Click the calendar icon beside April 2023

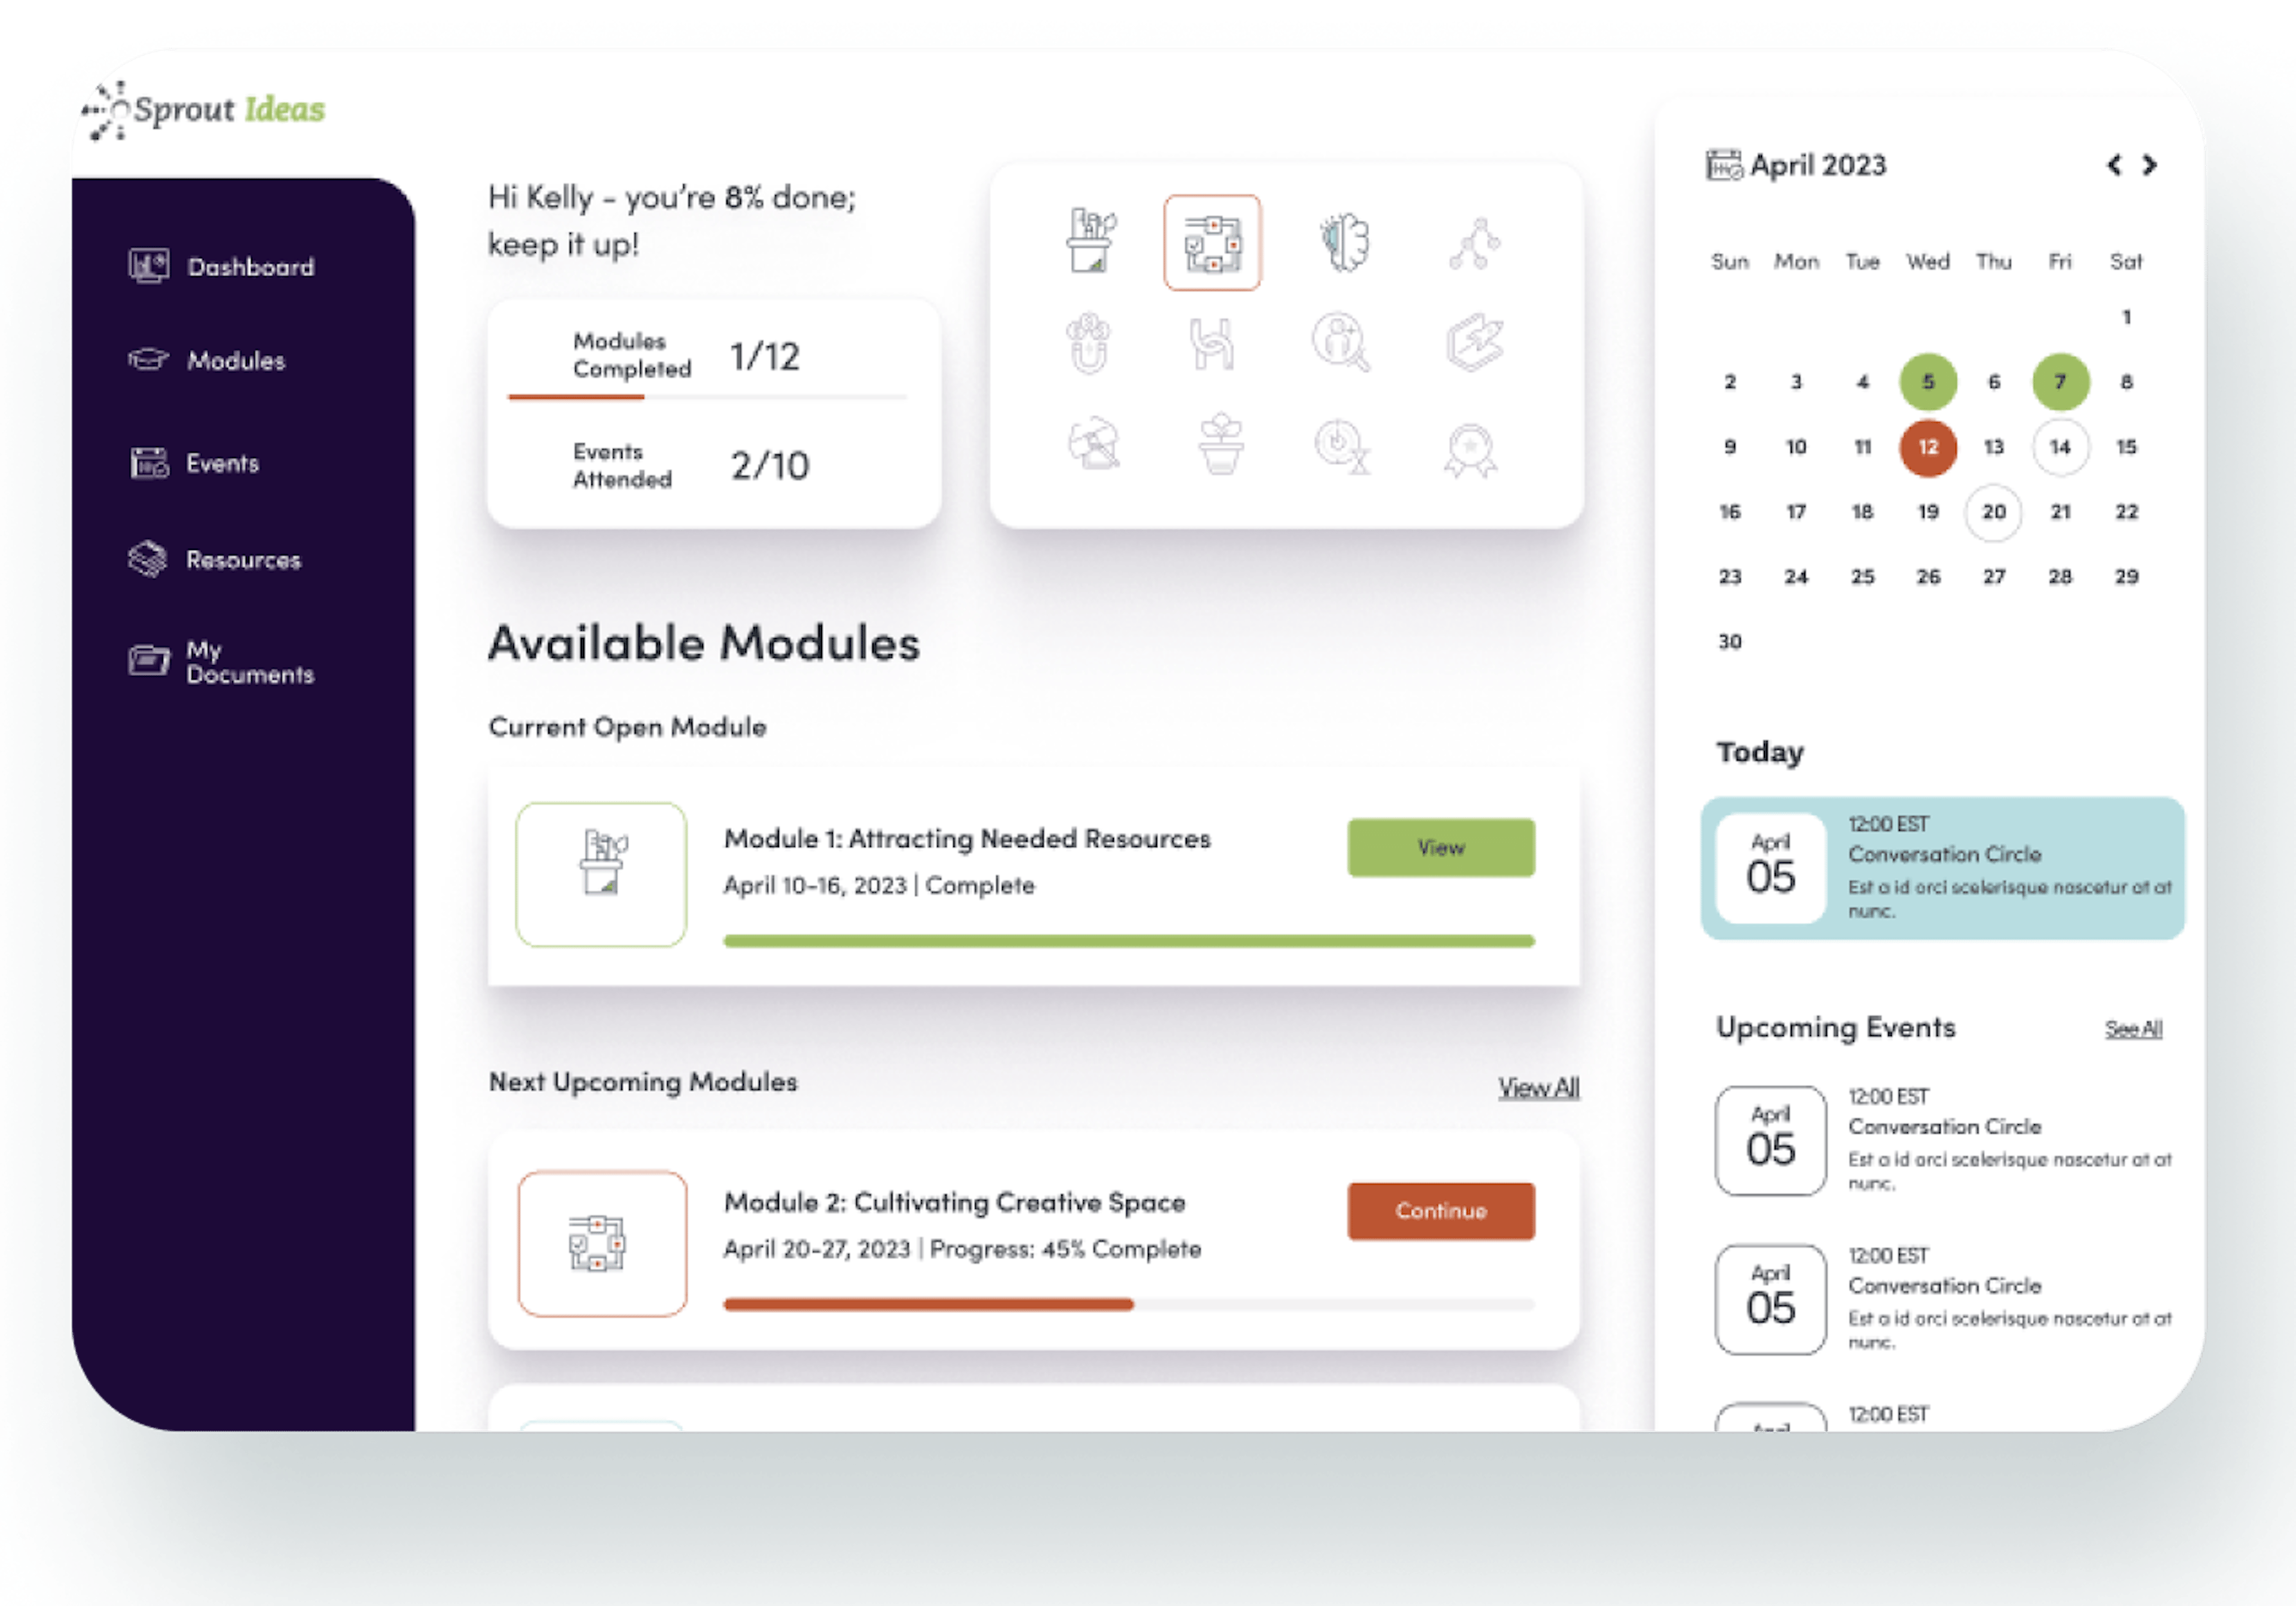coord(1723,165)
